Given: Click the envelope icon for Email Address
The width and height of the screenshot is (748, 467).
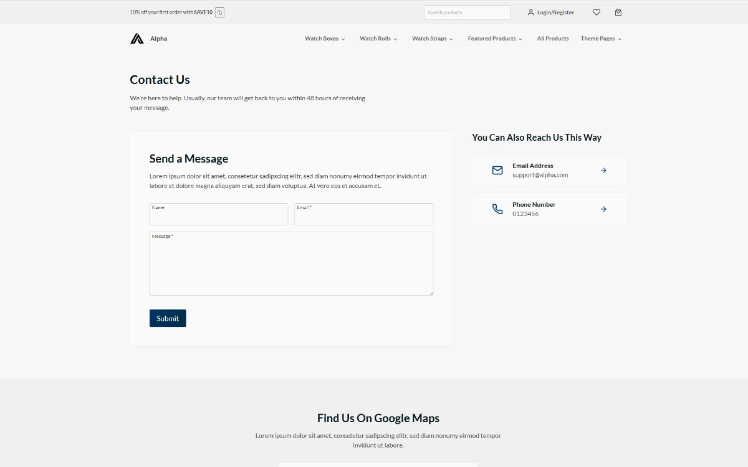Looking at the screenshot, I should pyautogui.click(x=497, y=170).
